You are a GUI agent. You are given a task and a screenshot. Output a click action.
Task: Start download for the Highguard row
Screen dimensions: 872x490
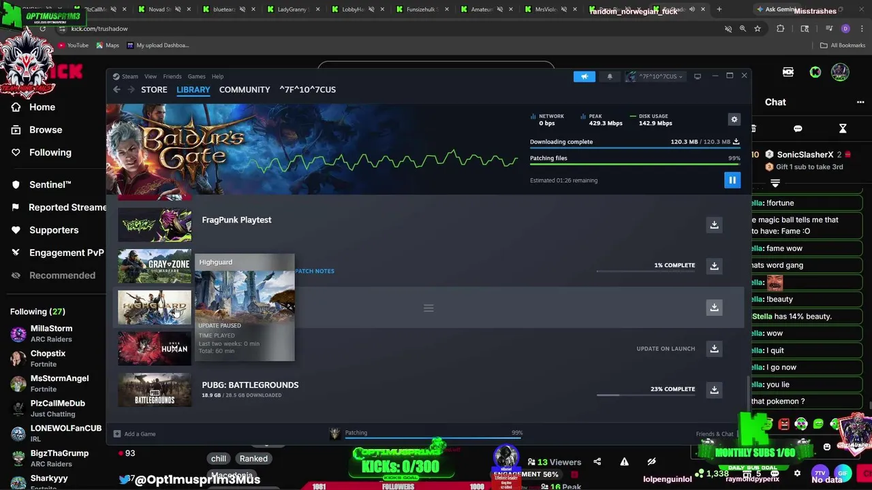point(714,308)
